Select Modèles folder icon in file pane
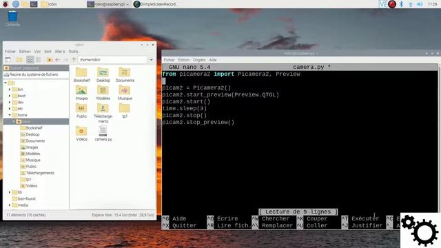The width and height of the screenshot is (441, 248). coord(103,93)
